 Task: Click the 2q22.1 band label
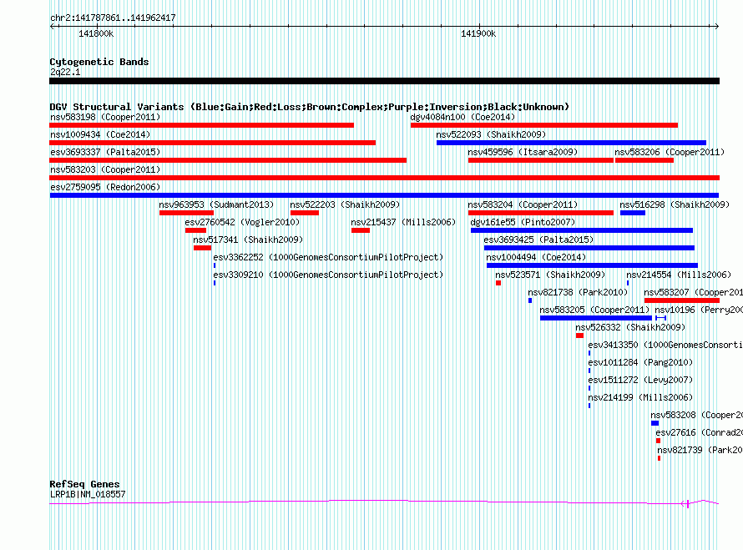coord(65,72)
